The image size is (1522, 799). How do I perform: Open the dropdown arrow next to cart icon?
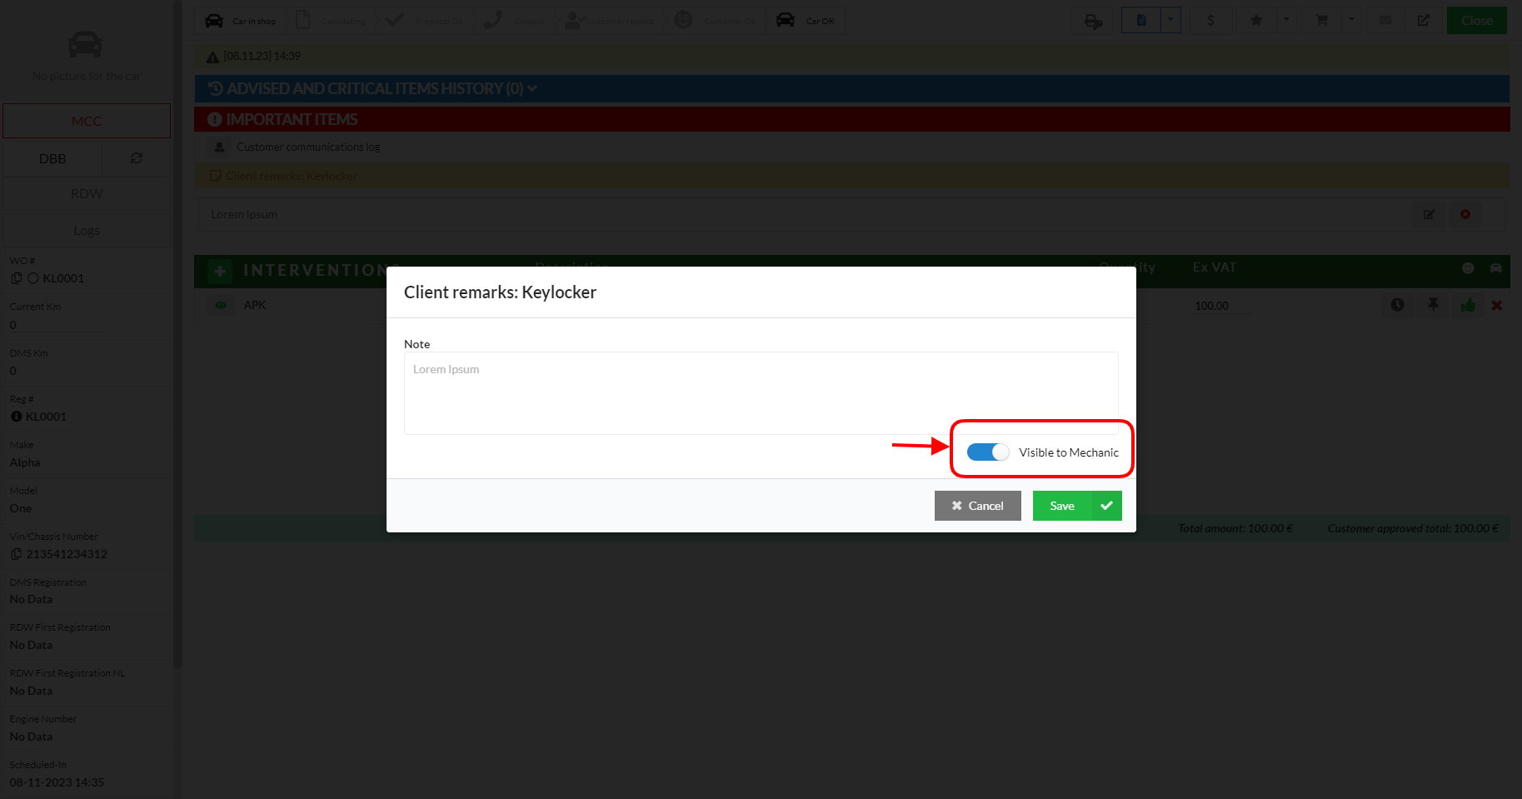[1351, 20]
